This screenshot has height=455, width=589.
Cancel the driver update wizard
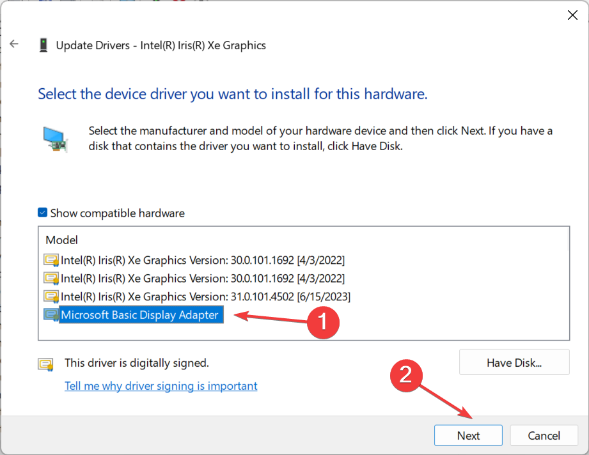pyautogui.click(x=544, y=435)
